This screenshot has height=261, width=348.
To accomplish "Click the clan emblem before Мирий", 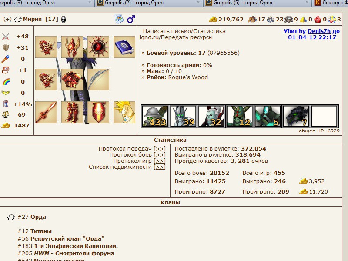I will click(x=18, y=19).
